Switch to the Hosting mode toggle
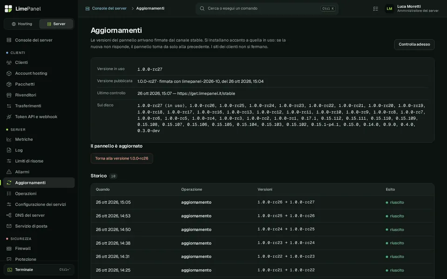Image resolution: width=447 pixels, height=279 pixels. pyautogui.click(x=22, y=24)
